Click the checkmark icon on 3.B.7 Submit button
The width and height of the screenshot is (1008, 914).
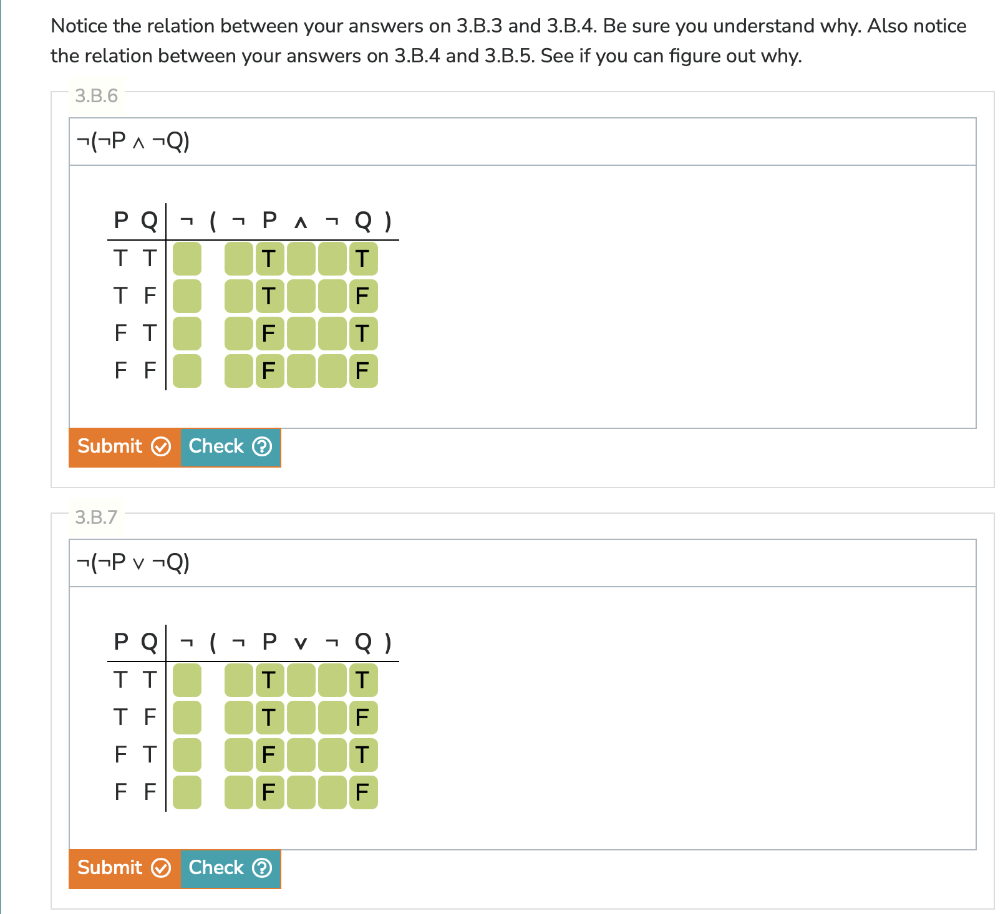pos(162,868)
